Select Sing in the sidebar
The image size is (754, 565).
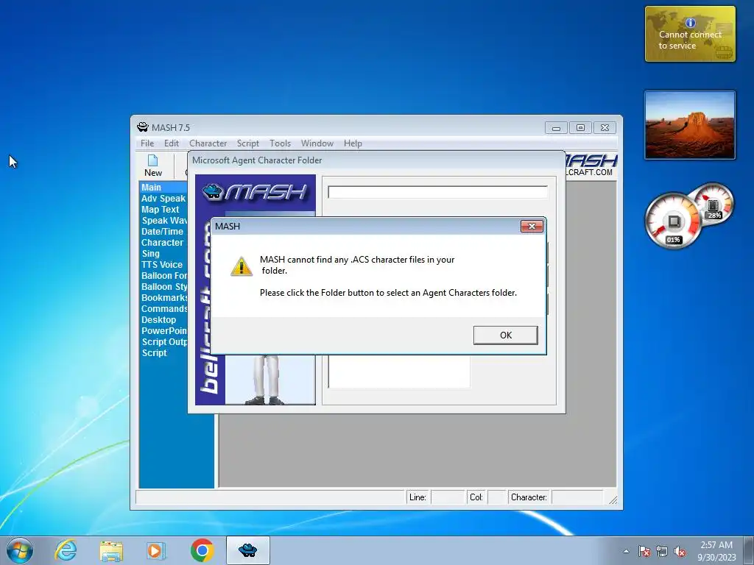pos(163,254)
